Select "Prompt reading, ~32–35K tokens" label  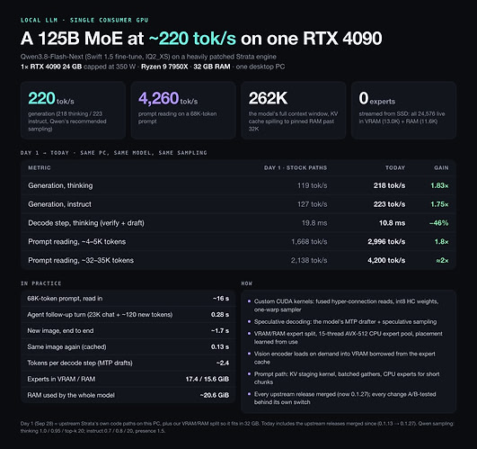point(81,260)
